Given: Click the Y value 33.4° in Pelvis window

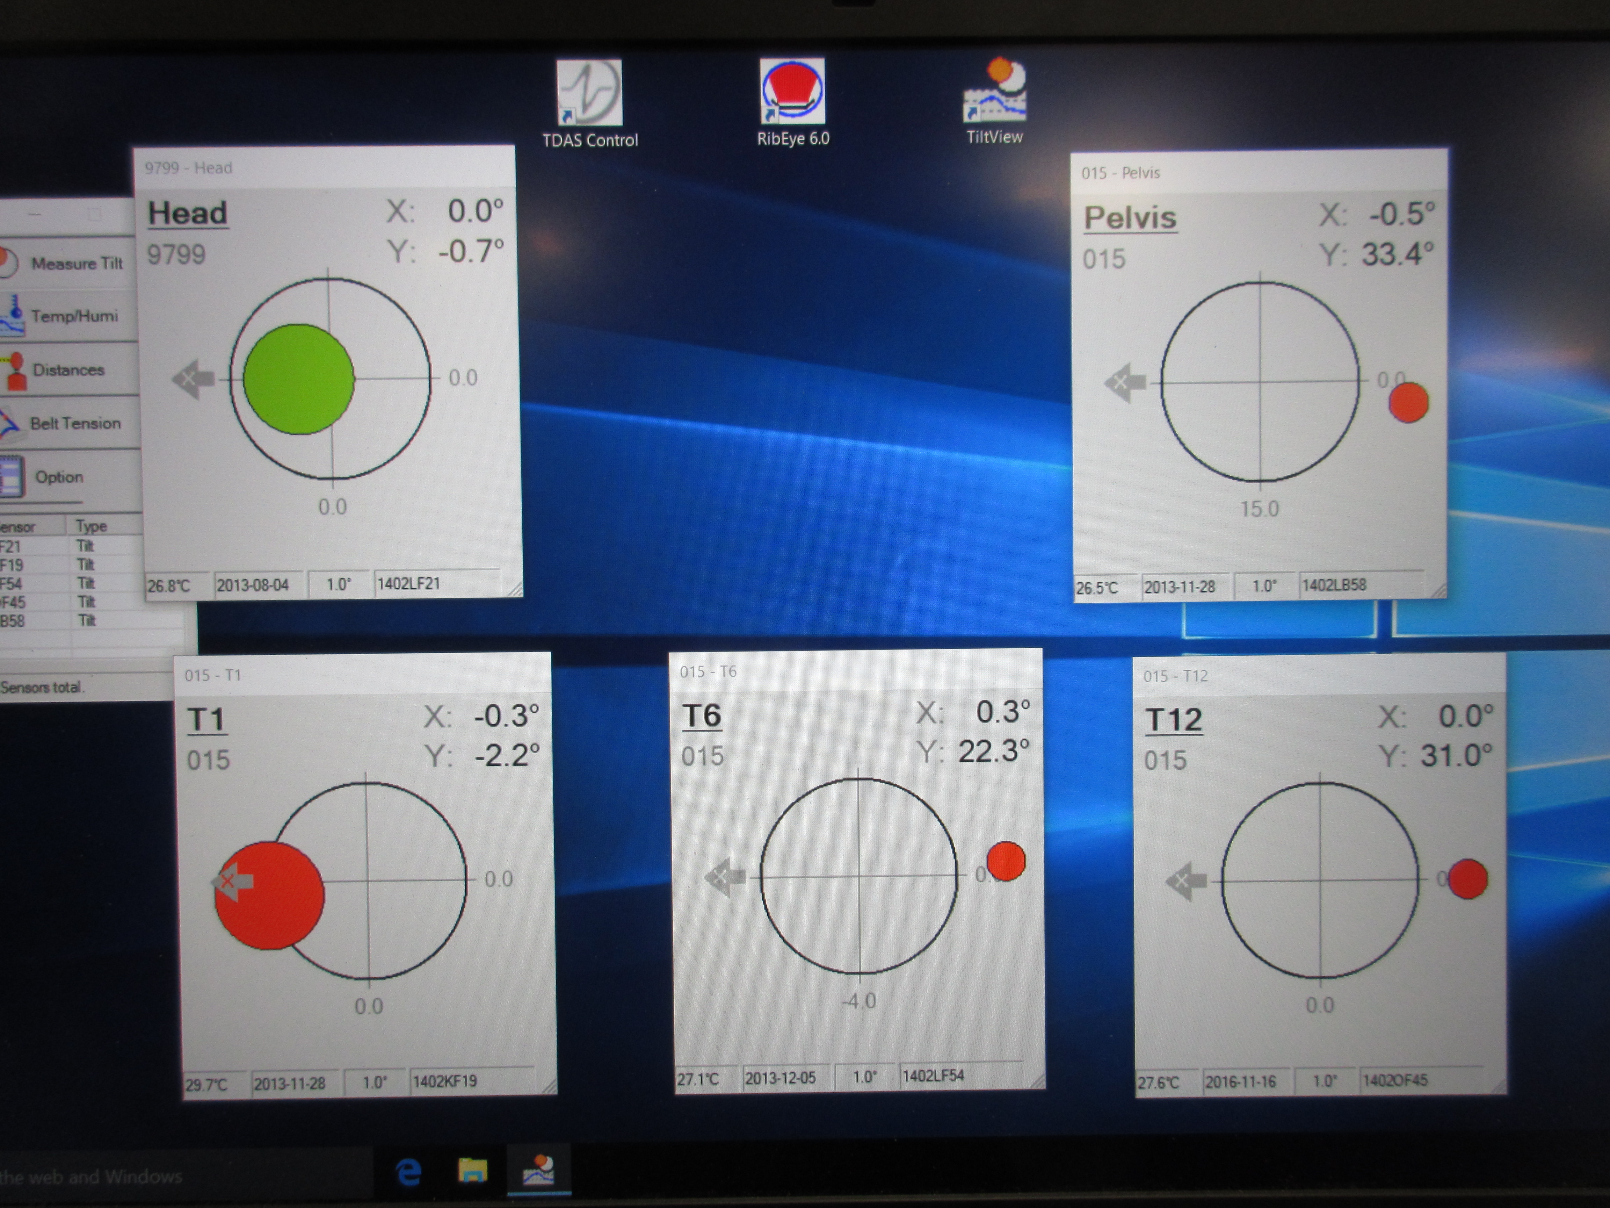Looking at the screenshot, I should 1398,255.
